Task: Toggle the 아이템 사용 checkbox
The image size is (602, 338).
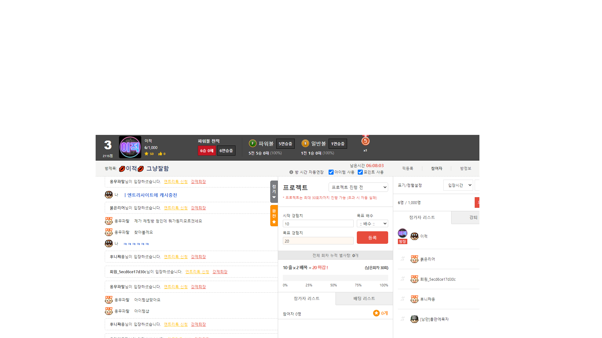Action: (x=331, y=172)
